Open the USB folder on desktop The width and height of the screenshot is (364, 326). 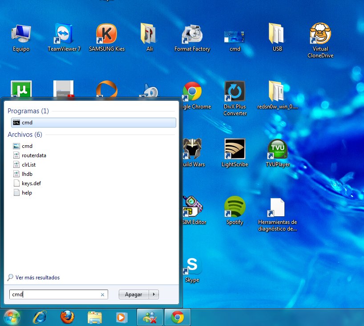tap(277, 38)
